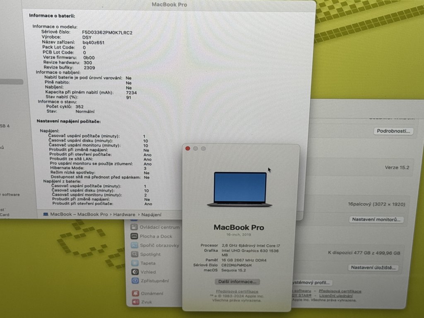Select Oznámení in Settings sidebar
The height and width of the screenshot is (318, 424).
click(148, 293)
